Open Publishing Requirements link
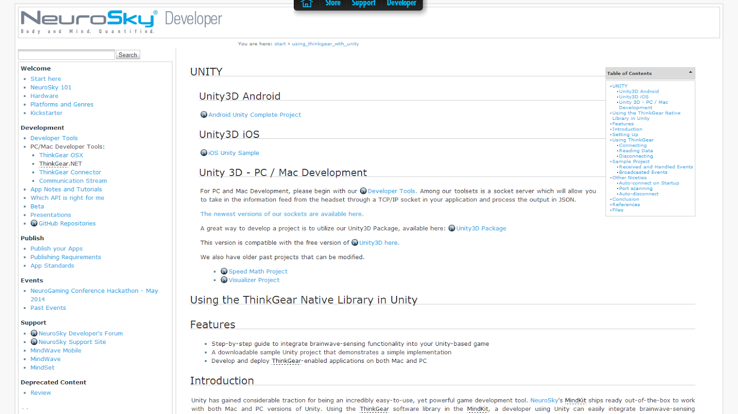This screenshot has height=414, width=738. point(65,257)
